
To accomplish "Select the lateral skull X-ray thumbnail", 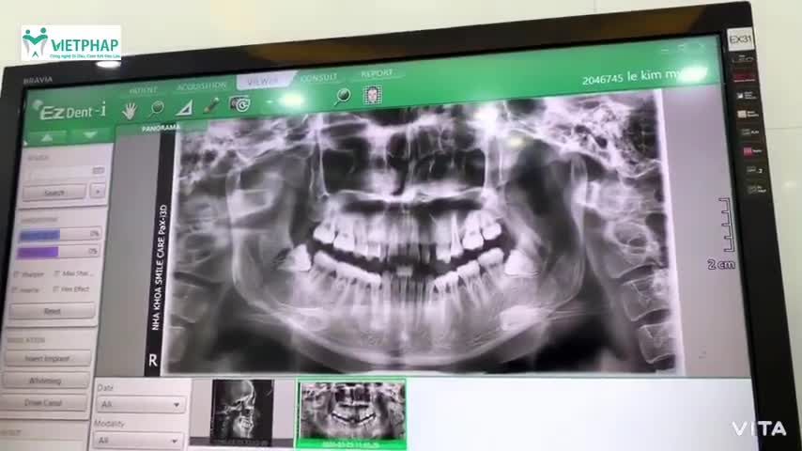I will 241,412.
